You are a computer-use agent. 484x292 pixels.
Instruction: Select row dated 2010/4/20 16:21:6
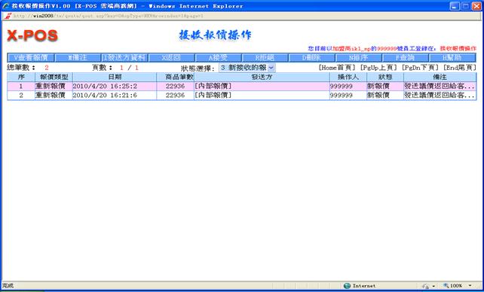point(242,96)
